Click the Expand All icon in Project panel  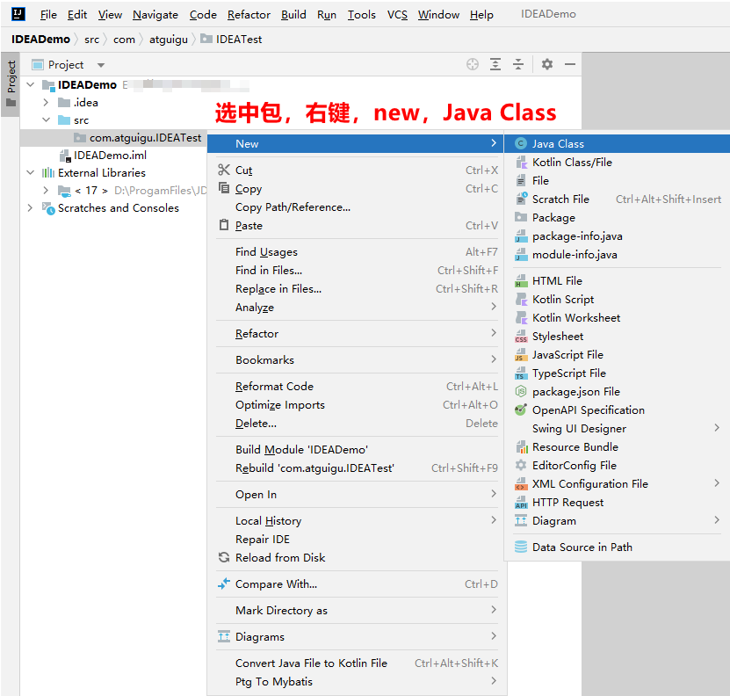coord(495,64)
